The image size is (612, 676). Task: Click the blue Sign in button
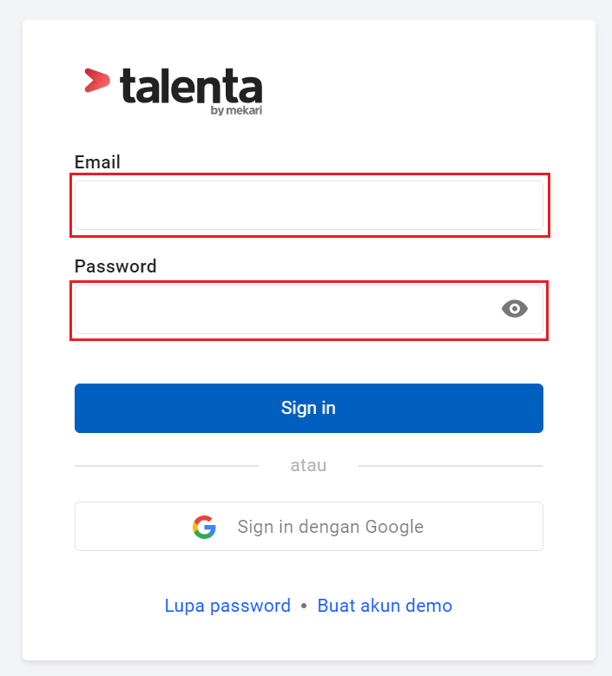[x=309, y=408]
